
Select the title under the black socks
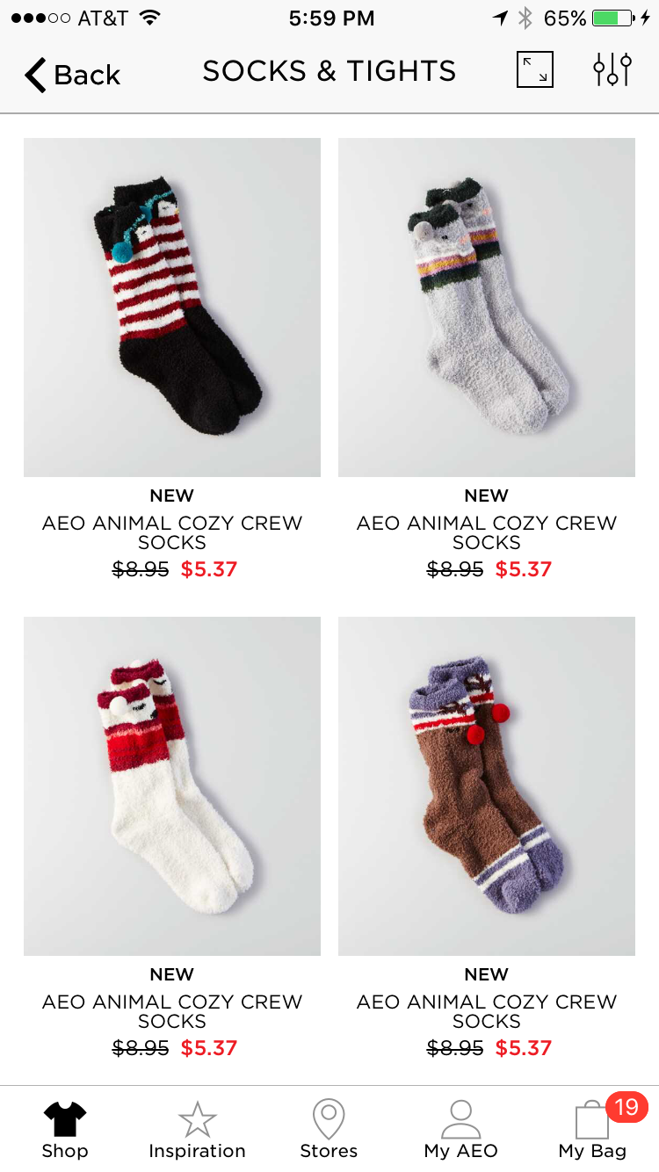[x=172, y=532]
